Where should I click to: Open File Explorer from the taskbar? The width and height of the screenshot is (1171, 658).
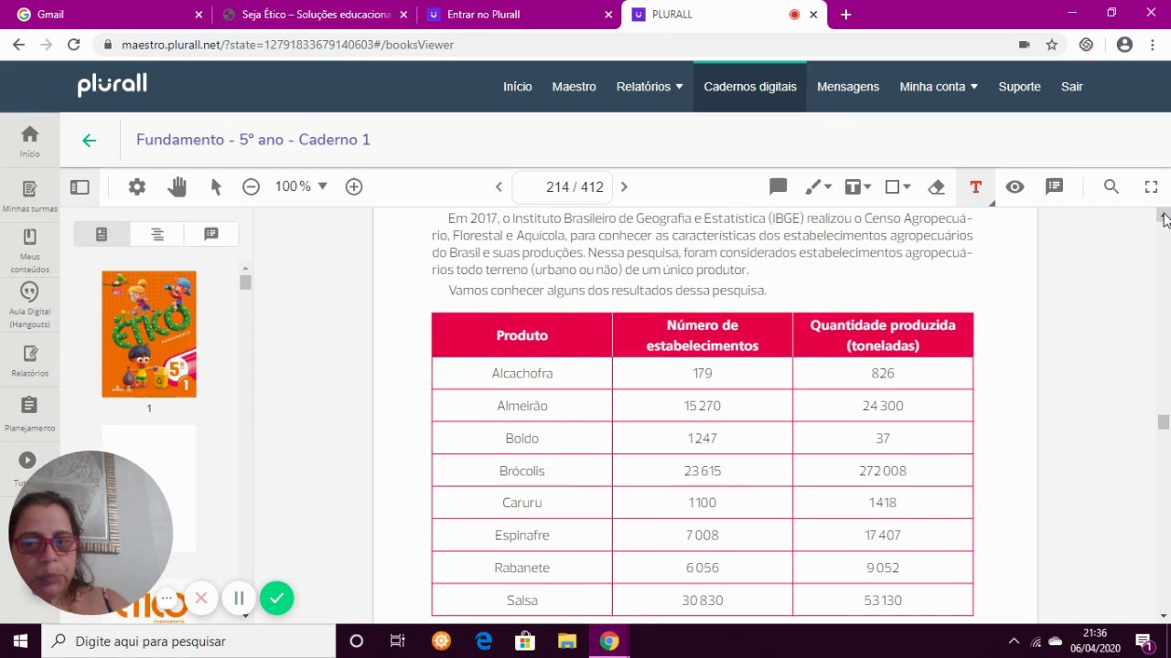567,642
